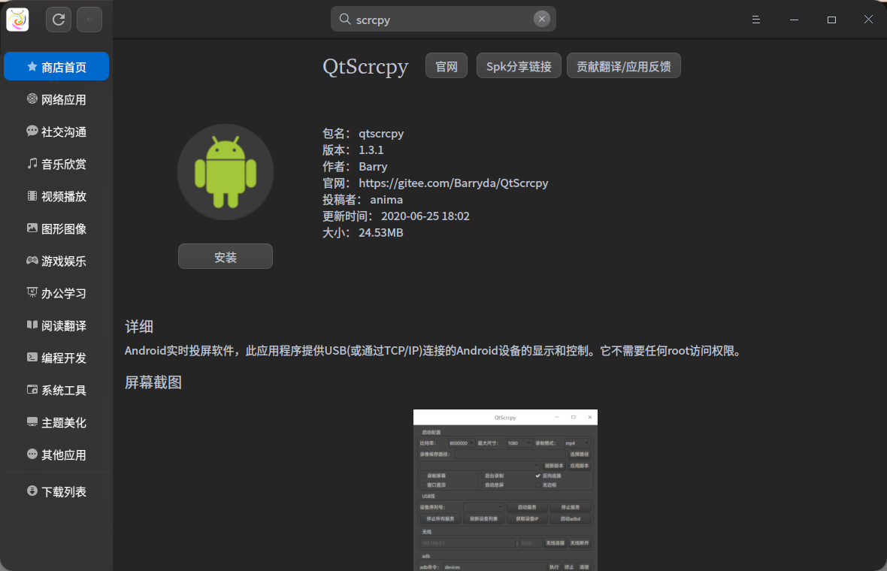Image resolution: width=887 pixels, height=571 pixels.
Task: Click the update time 2020-06-25 18:02
Action: click(x=425, y=216)
